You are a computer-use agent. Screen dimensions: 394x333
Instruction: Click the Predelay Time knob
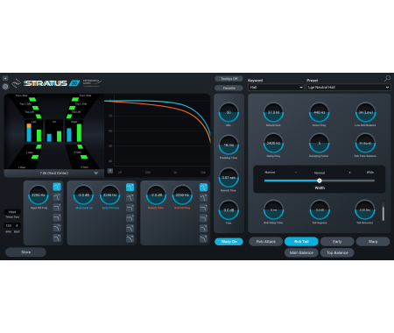[x=229, y=145]
